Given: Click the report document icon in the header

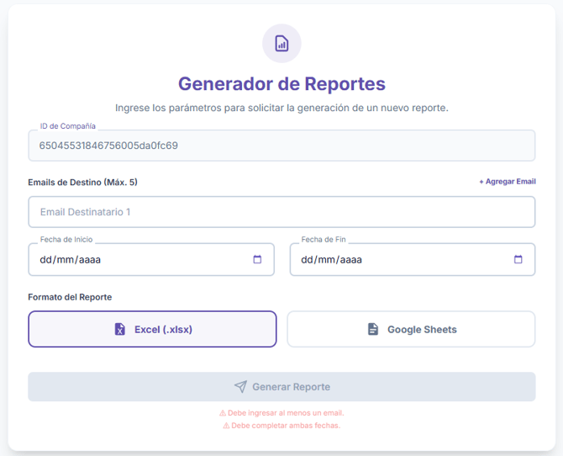Looking at the screenshot, I should (x=281, y=43).
